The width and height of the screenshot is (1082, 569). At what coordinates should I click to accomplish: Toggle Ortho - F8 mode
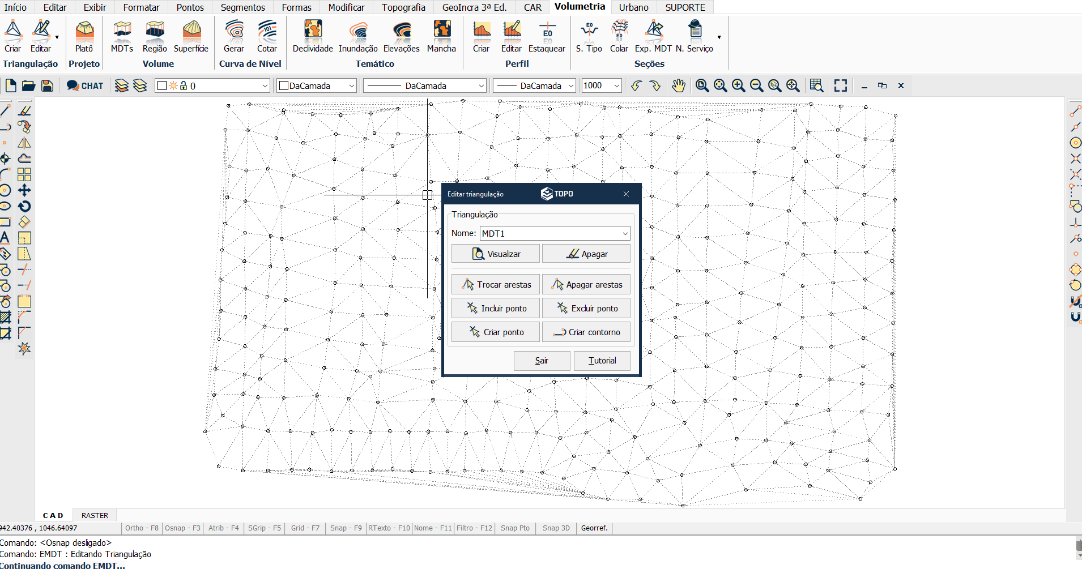point(142,528)
